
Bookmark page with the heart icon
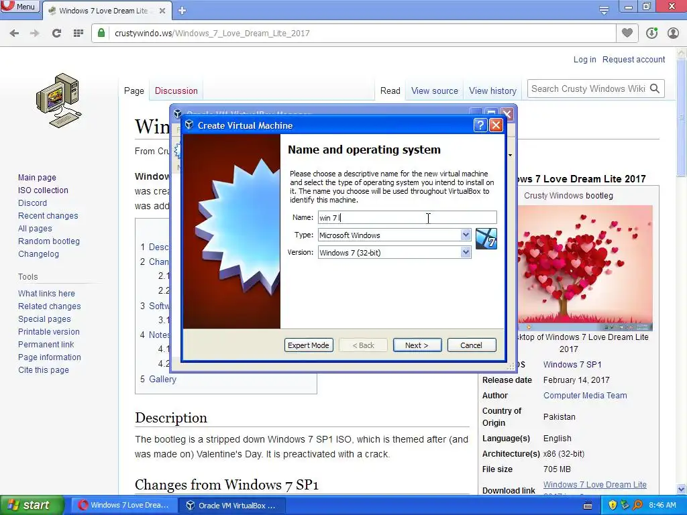pyautogui.click(x=627, y=33)
